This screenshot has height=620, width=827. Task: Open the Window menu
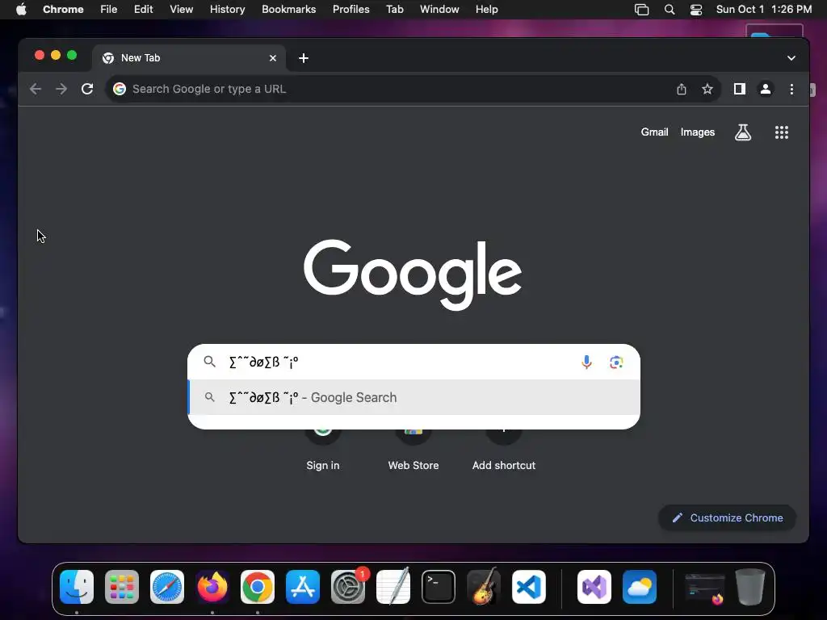pyautogui.click(x=439, y=10)
